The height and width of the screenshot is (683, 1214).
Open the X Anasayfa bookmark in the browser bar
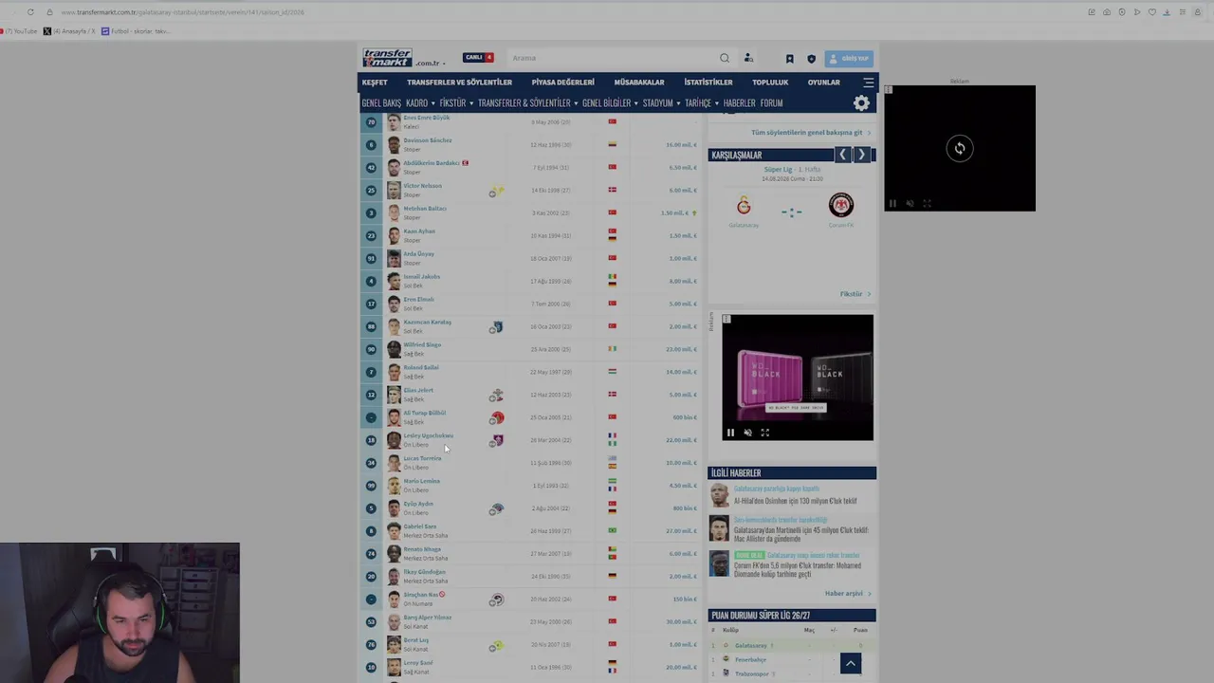click(69, 31)
